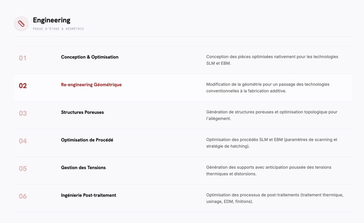Viewport: 364px width, 223px height.
Task: Open the Optimisation de Procédé item
Action: point(87,140)
